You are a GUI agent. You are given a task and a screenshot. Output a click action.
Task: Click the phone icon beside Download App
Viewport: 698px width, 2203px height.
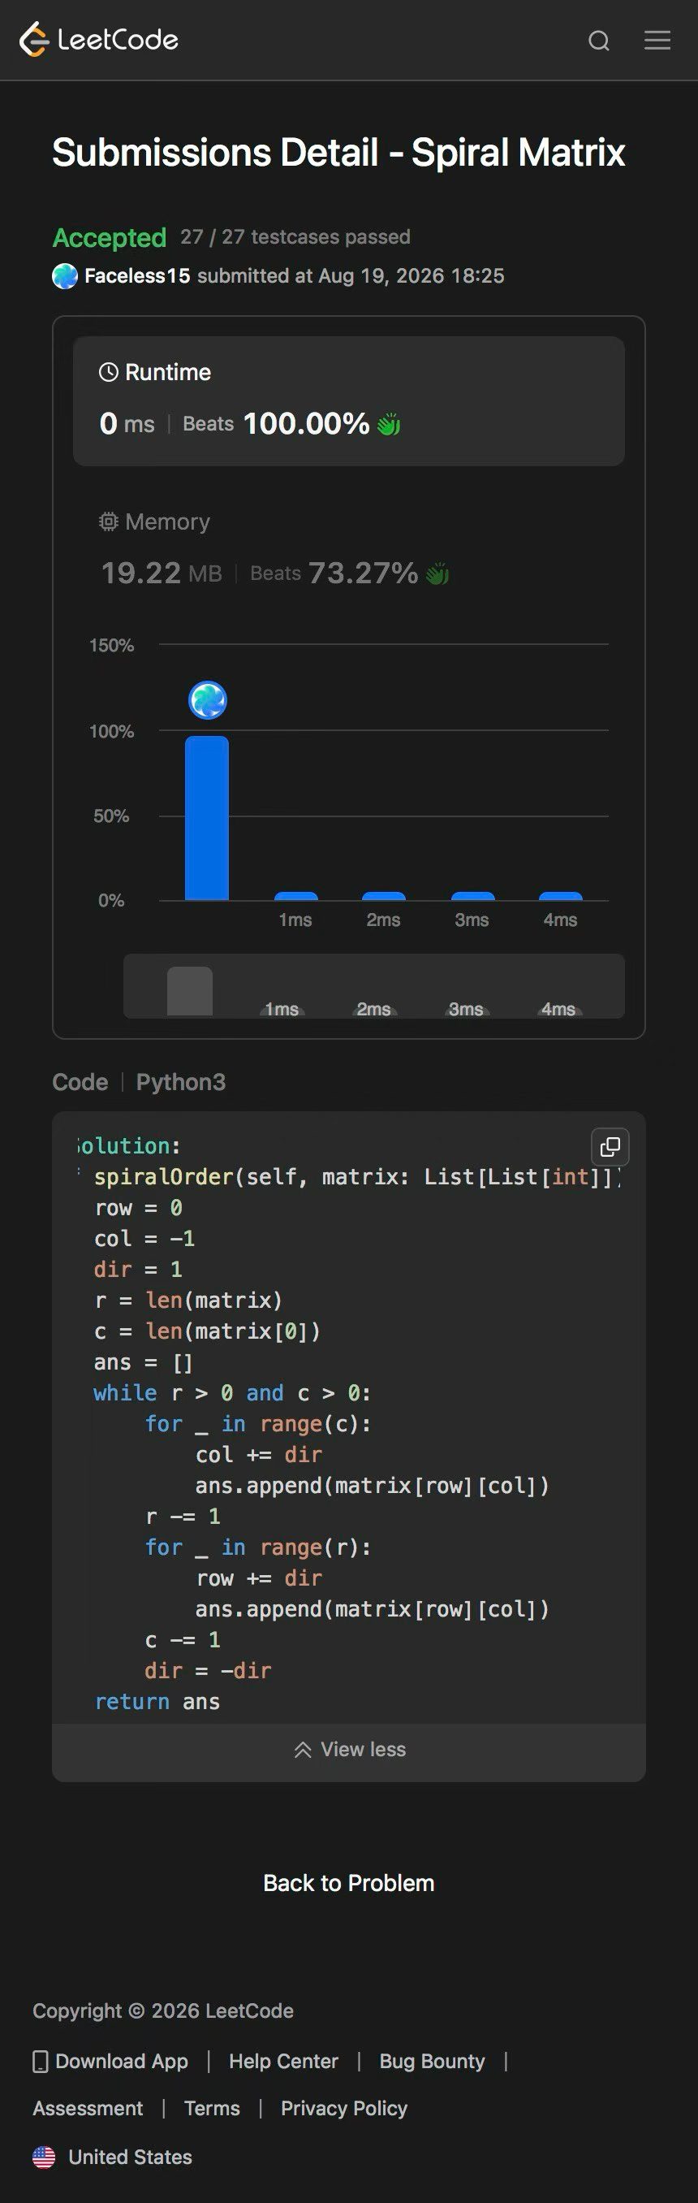40,2062
